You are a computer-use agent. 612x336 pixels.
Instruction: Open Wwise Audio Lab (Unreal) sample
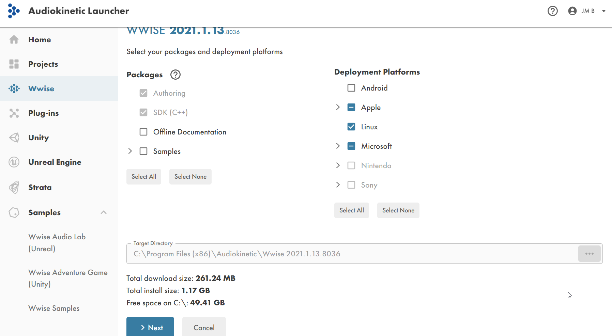[57, 242]
